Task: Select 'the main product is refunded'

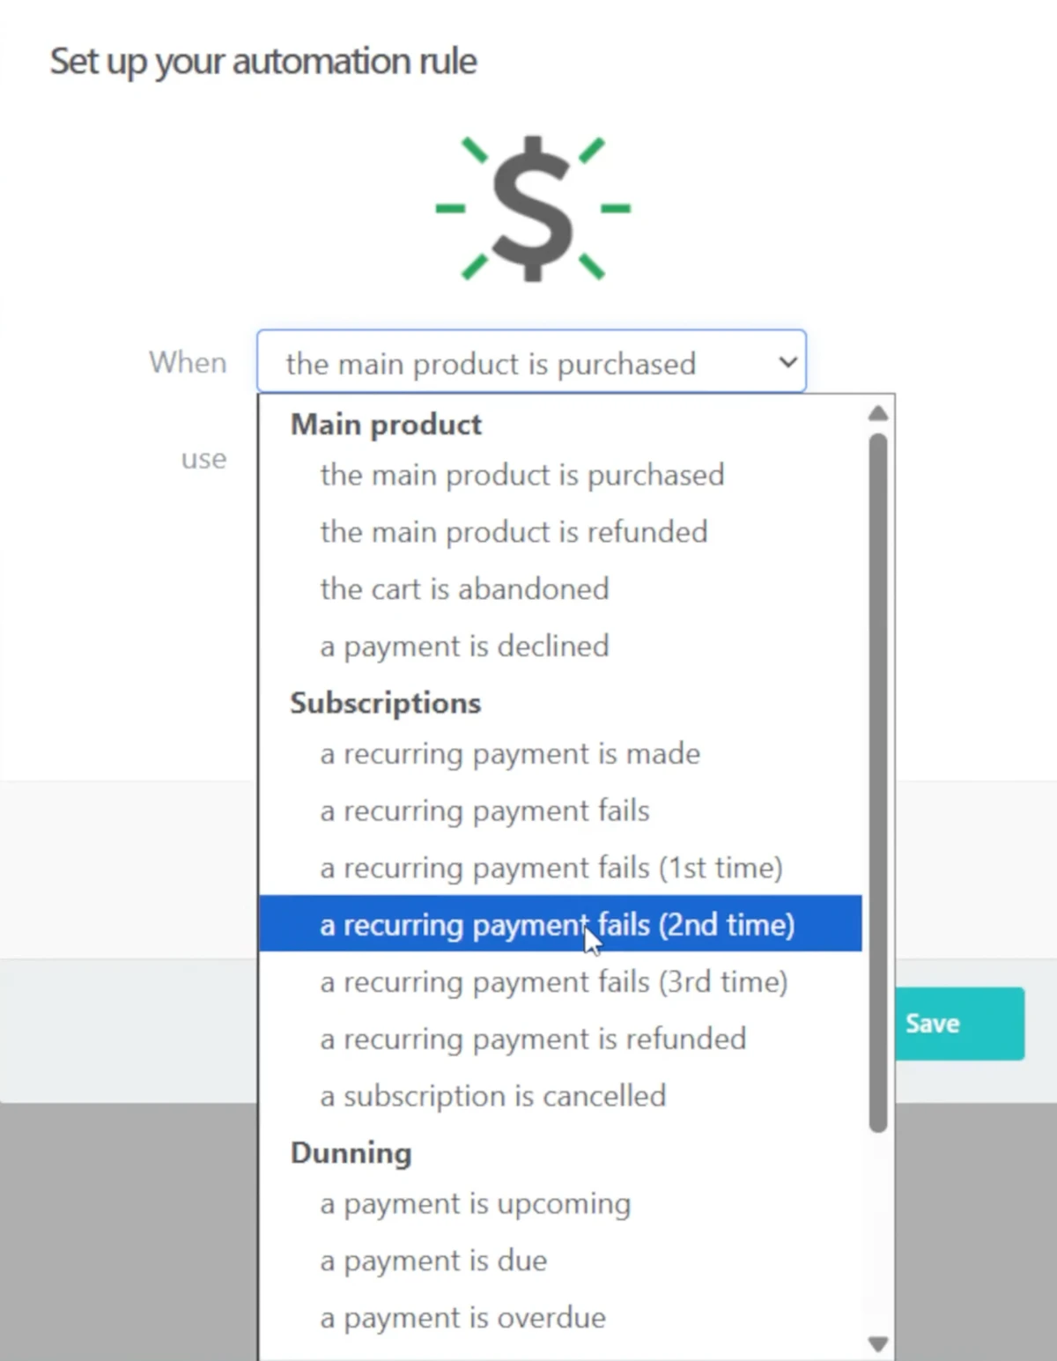Action: tap(514, 532)
